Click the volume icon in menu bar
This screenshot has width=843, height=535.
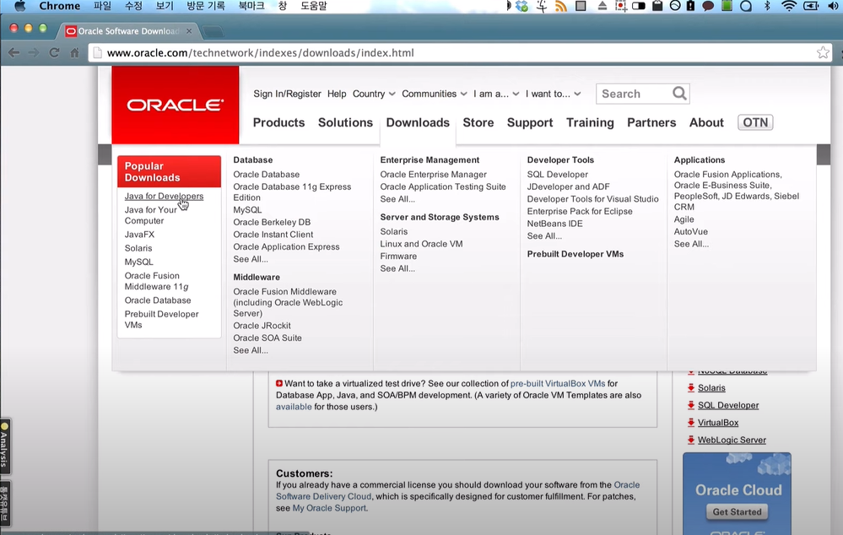(x=833, y=6)
